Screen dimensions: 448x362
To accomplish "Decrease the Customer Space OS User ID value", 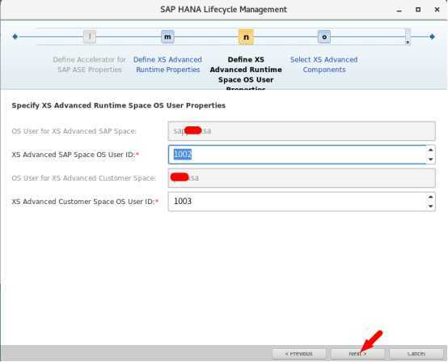I will coord(430,207).
